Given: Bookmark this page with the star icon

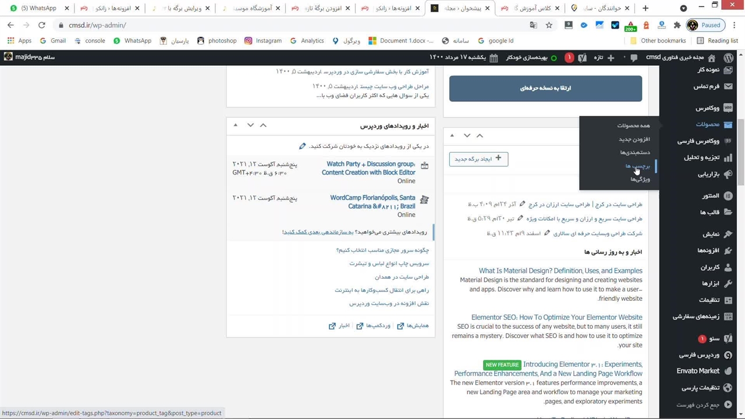Looking at the screenshot, I should tap(549, 25).
